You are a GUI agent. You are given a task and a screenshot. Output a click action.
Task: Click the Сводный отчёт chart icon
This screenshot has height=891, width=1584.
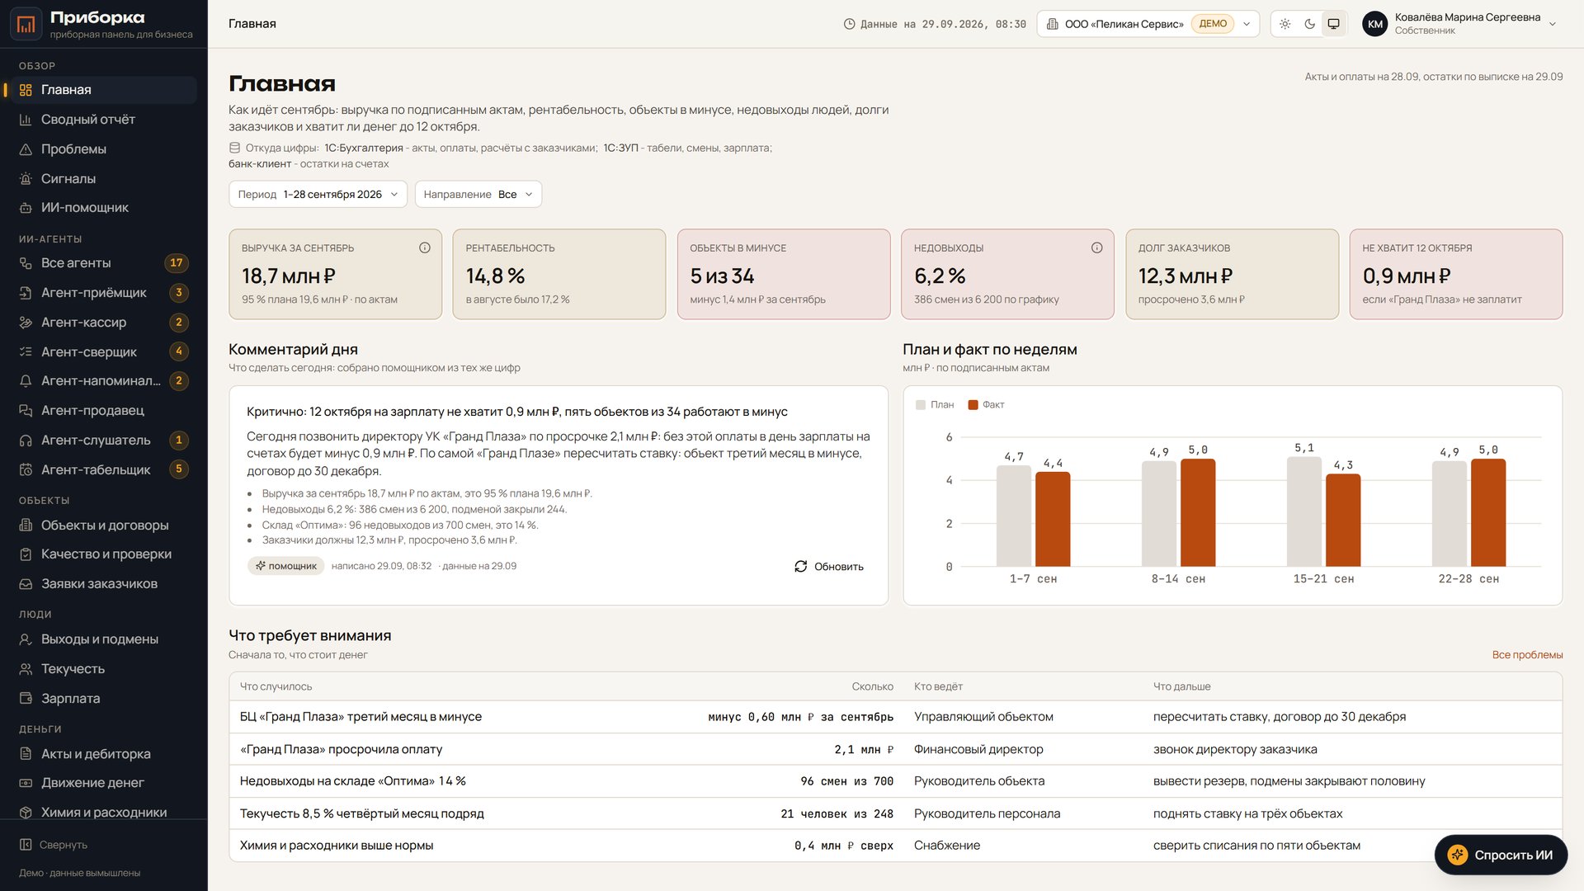pyautogui.click(x=26, y=120)
